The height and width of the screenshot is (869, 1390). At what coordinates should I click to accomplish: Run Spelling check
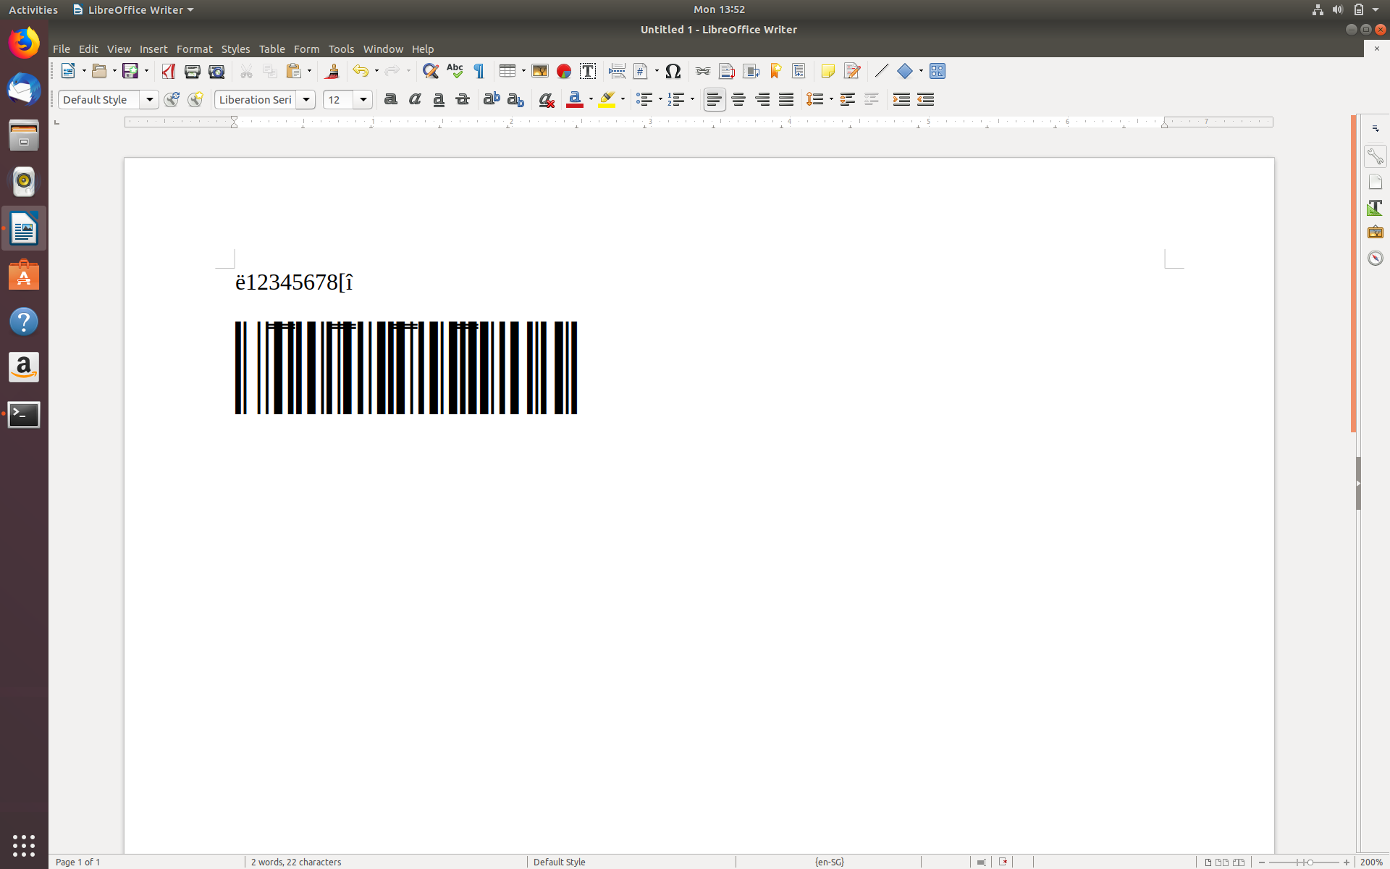click(x=455, y=71)
